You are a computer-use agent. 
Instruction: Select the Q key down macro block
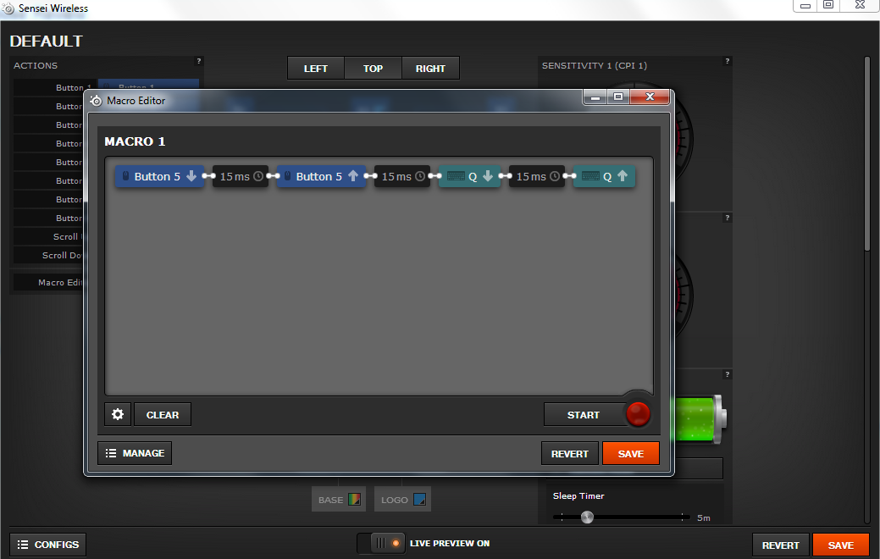point(469,176)
